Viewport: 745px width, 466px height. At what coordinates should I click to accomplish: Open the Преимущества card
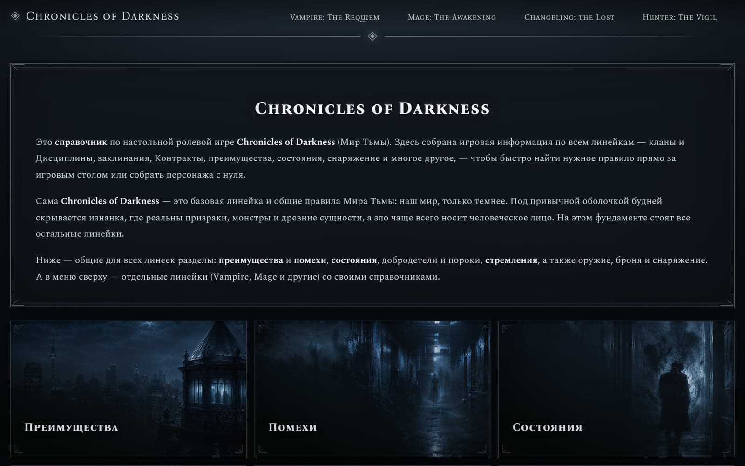(129, 389)
